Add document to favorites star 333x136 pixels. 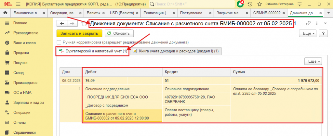tap(84, 23)
